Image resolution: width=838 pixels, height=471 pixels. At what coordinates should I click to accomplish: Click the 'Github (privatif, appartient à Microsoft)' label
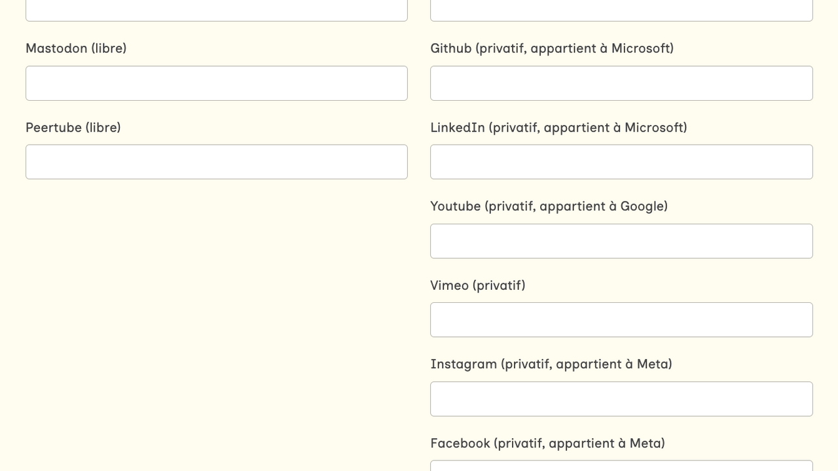(x=551, y=48)
